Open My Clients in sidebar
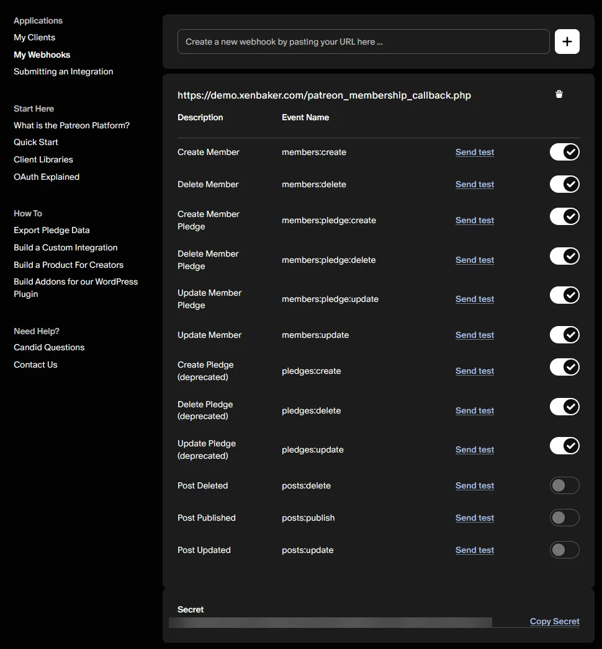 coord(34,37)
